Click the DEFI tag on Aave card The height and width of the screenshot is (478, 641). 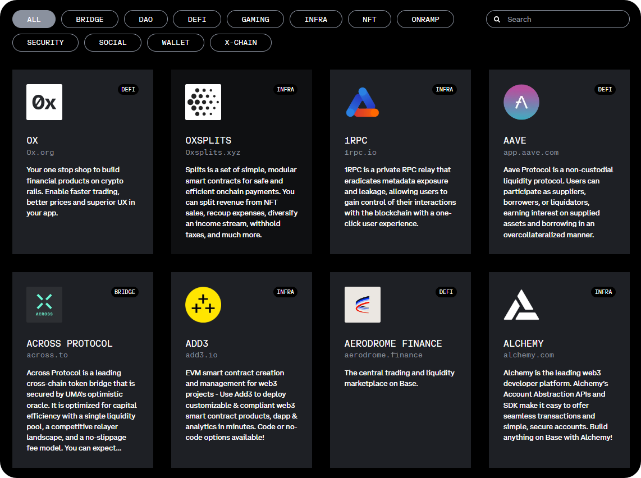605,89
